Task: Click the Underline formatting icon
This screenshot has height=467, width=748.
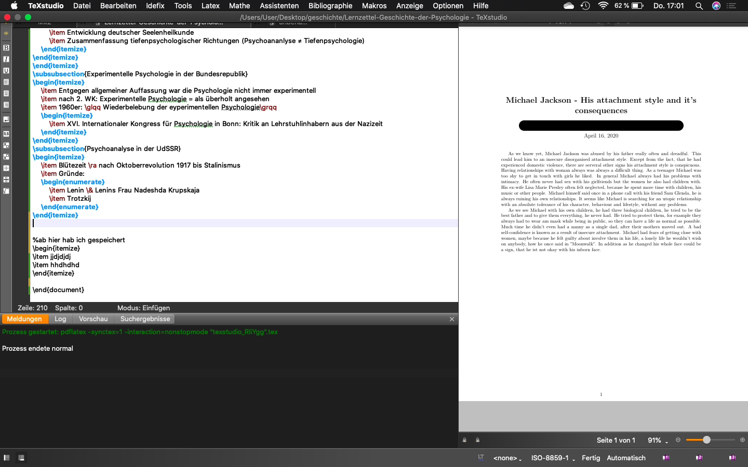Action: coord(6,71)
